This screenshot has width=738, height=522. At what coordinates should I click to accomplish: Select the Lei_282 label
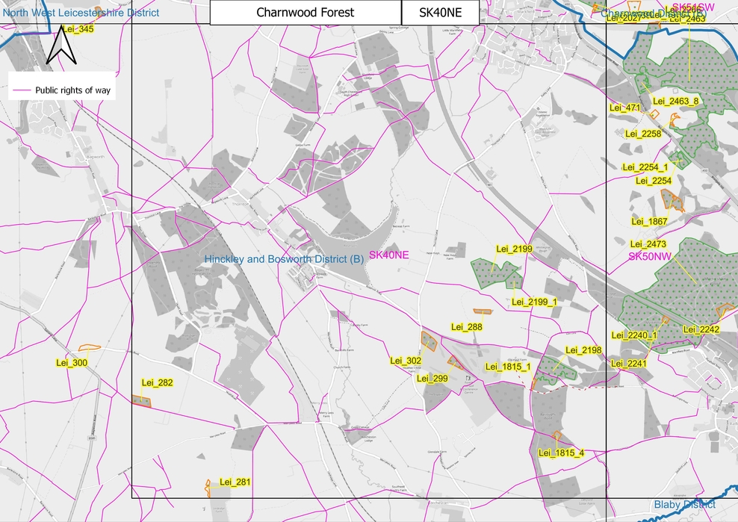click(x=158, y=382)
